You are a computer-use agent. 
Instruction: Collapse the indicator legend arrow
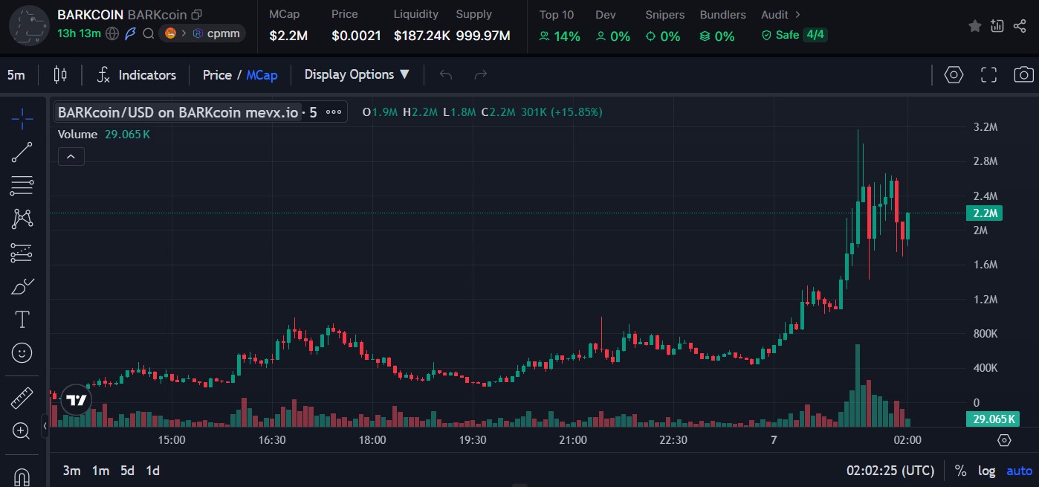[x=71, y=156]
